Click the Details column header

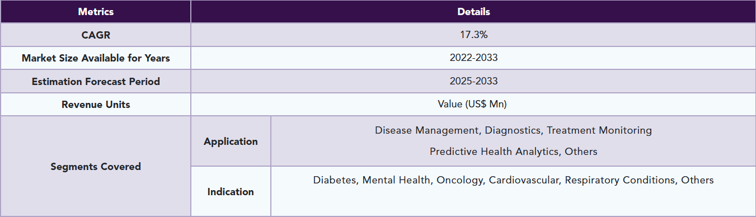pos(473,11)
